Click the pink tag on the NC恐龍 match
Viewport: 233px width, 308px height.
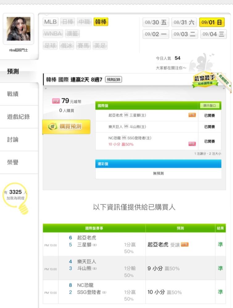coord(192,144)
